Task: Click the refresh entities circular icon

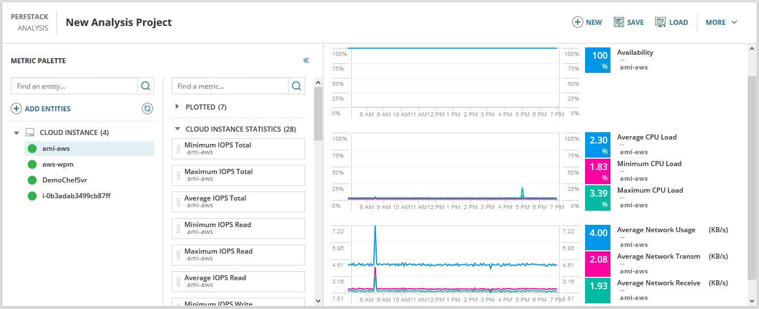Action: (147, 108)
